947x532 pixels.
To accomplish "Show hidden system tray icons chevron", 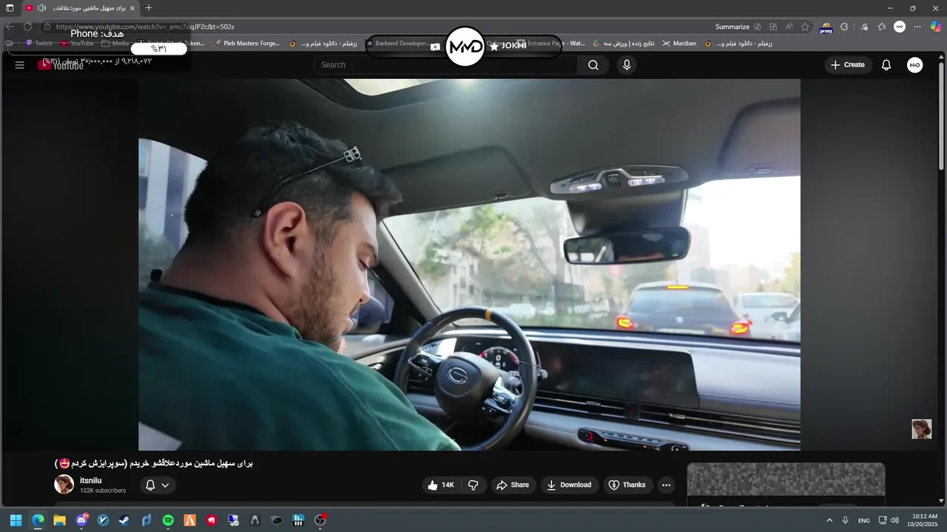I will coord(829,520).
